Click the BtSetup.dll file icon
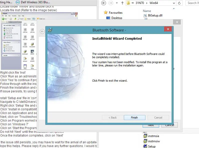The image size is (199, 148). click(145, 15)
